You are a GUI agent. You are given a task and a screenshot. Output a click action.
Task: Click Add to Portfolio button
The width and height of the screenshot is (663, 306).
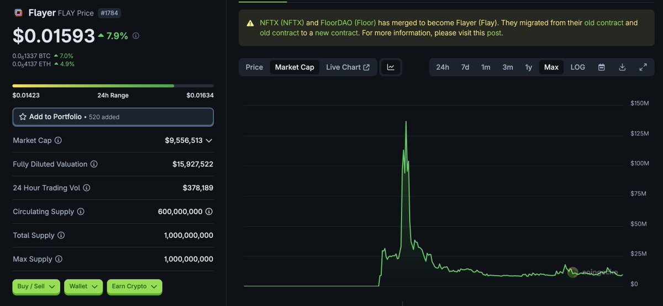[113, 117]
